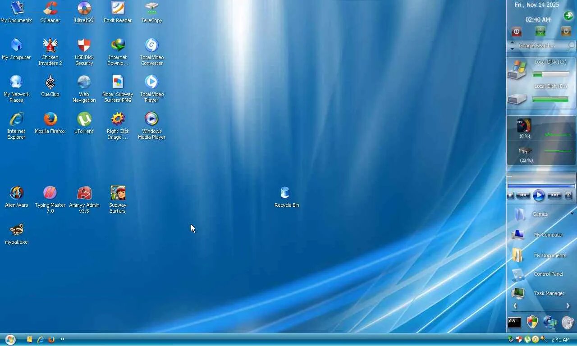Select the CueClub game icon
The height and width of the screenshot is (346, 577).
click(50, 86)
